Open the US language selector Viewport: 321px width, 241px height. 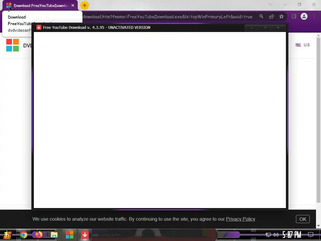303,45
